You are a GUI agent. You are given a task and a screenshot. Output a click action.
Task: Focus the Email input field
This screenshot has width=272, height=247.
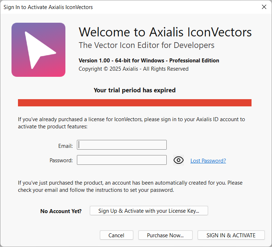tap(122, 145)
